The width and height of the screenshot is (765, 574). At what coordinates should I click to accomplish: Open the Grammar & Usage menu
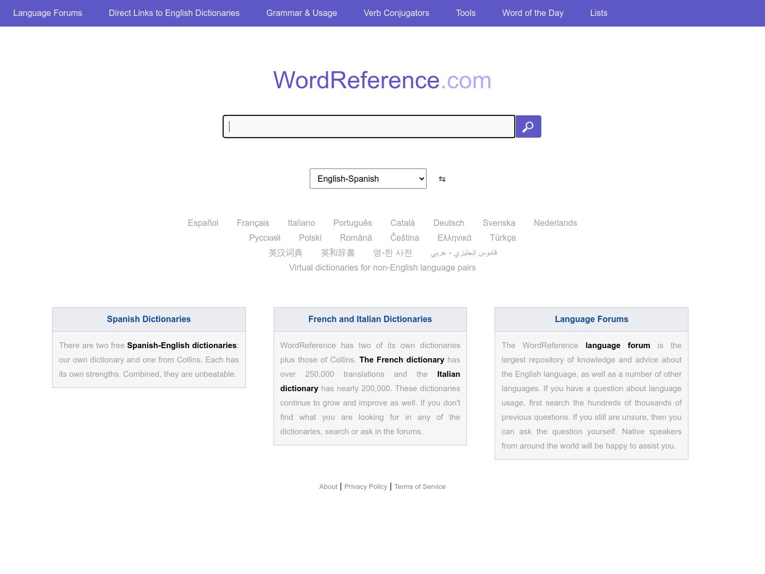302,13
